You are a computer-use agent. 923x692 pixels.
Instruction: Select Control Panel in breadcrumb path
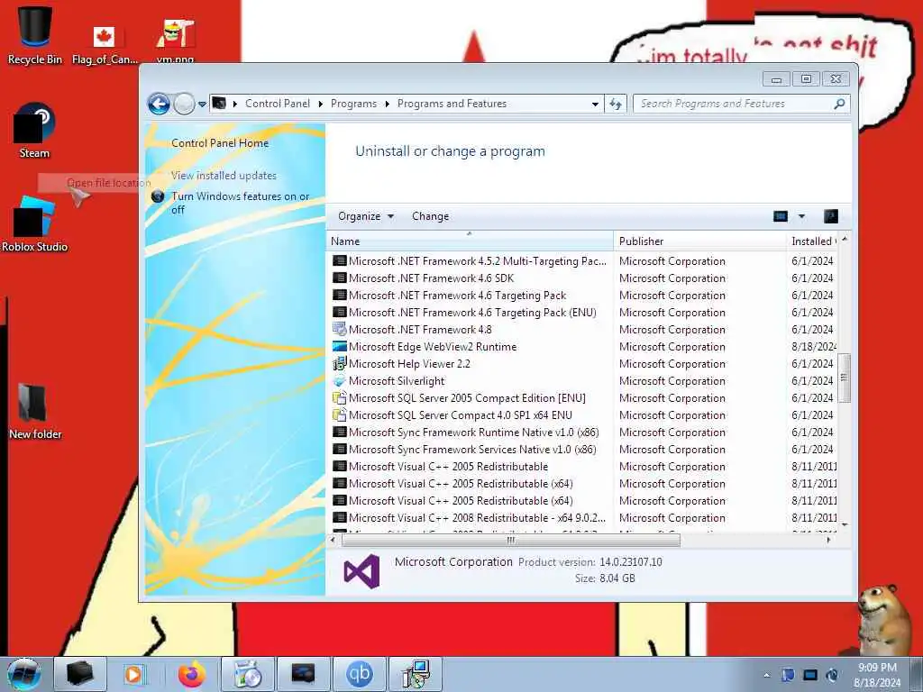pos(278,104)
